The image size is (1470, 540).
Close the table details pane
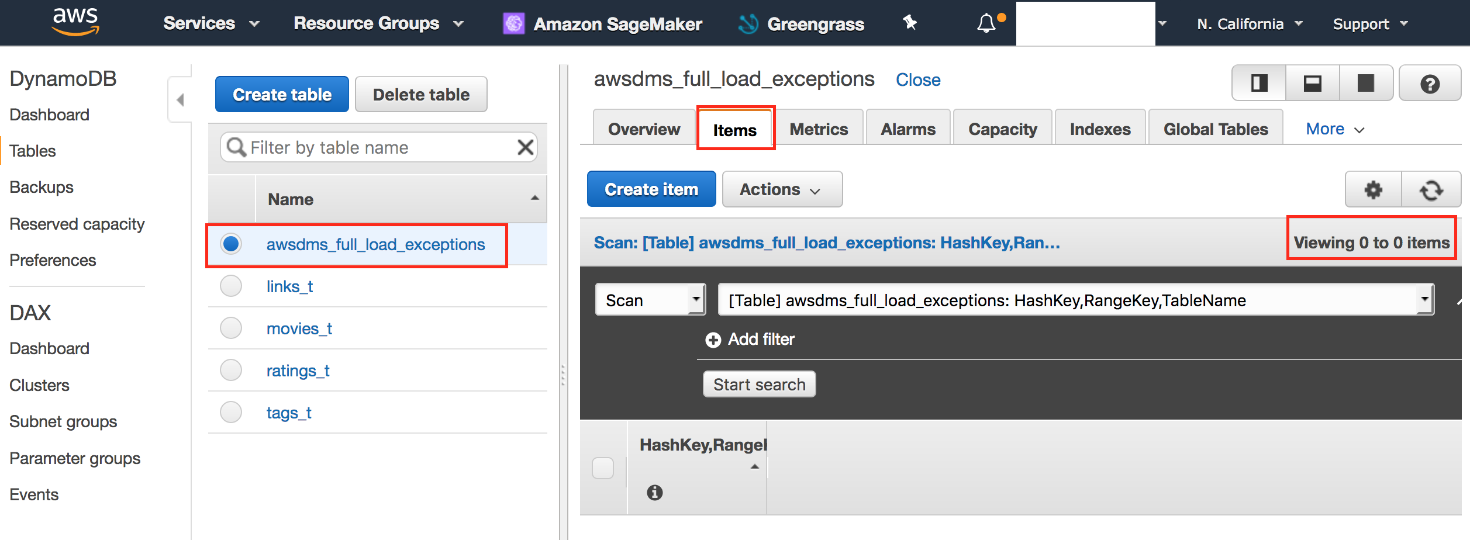click(x=918, y=80)
